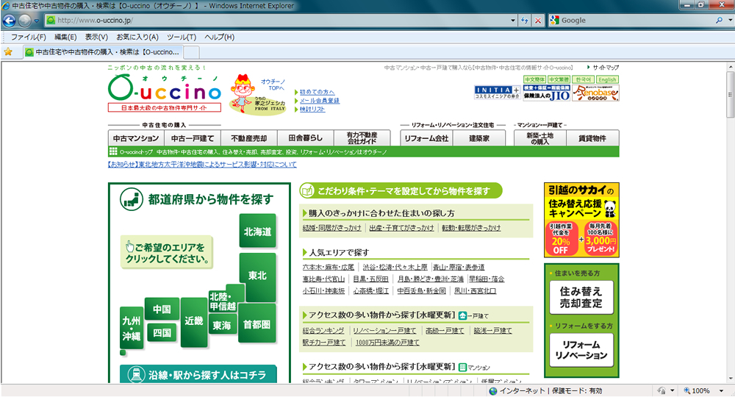Select the 田舎暮らし navigation tab
Image resolution: width=735 pixels, height=397 pixels.
point(305,138)
